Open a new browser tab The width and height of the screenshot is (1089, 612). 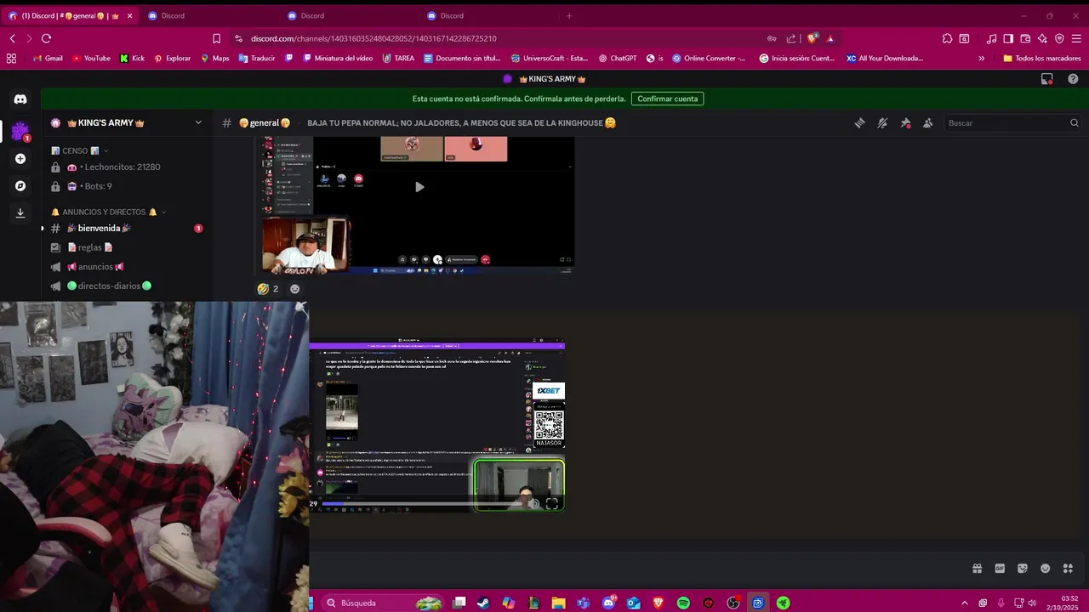pos(569,15)
